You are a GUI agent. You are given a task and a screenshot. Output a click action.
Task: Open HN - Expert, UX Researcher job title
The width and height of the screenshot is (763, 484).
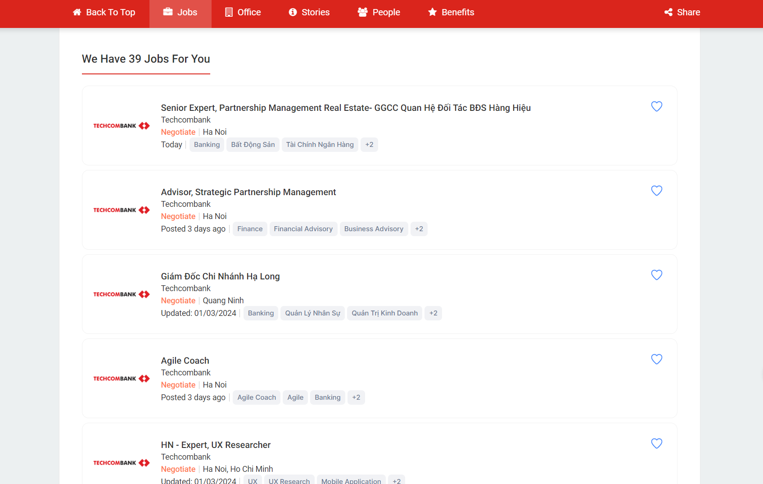(x=216, y=445)
